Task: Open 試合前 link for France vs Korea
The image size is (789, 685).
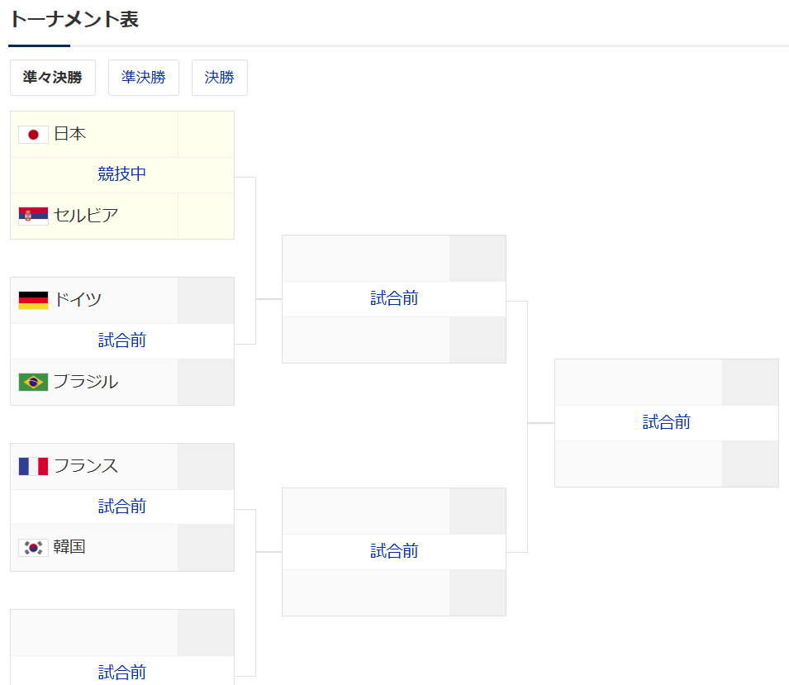Action: click(x=121, y=507)
